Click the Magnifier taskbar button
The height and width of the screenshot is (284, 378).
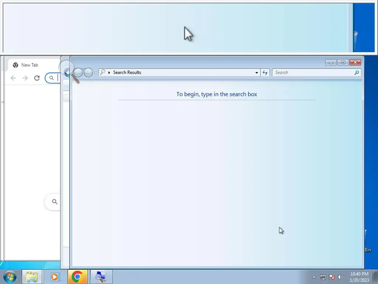[x=101, y=277]
